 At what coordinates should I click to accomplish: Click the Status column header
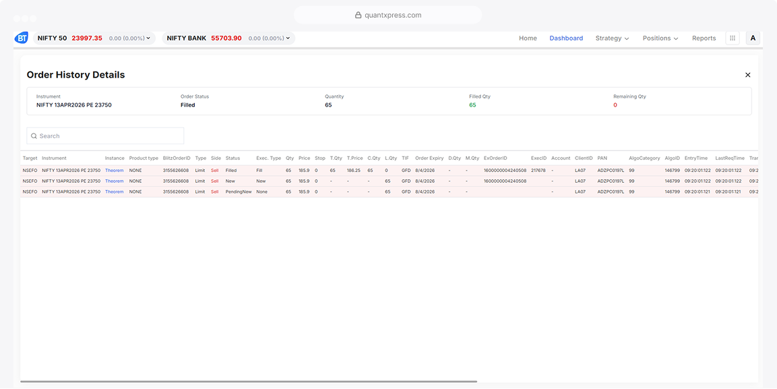point(232,158)
